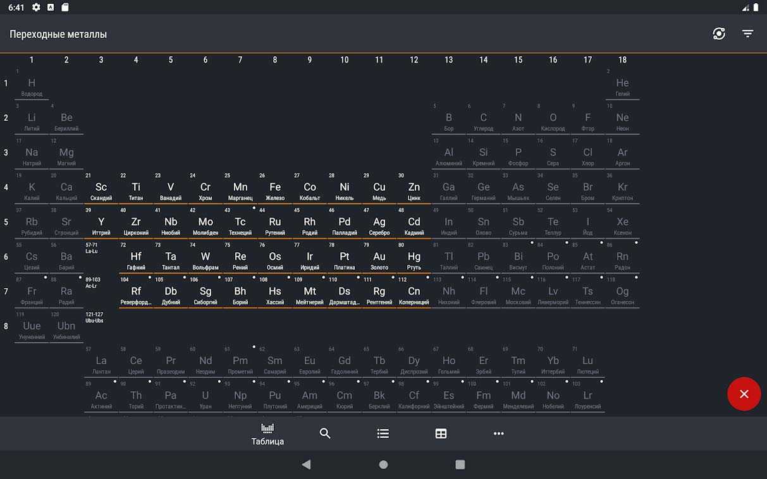
Task: Open the settings gear in status bar
Action: pyautogui.click(x=36, y=8)
